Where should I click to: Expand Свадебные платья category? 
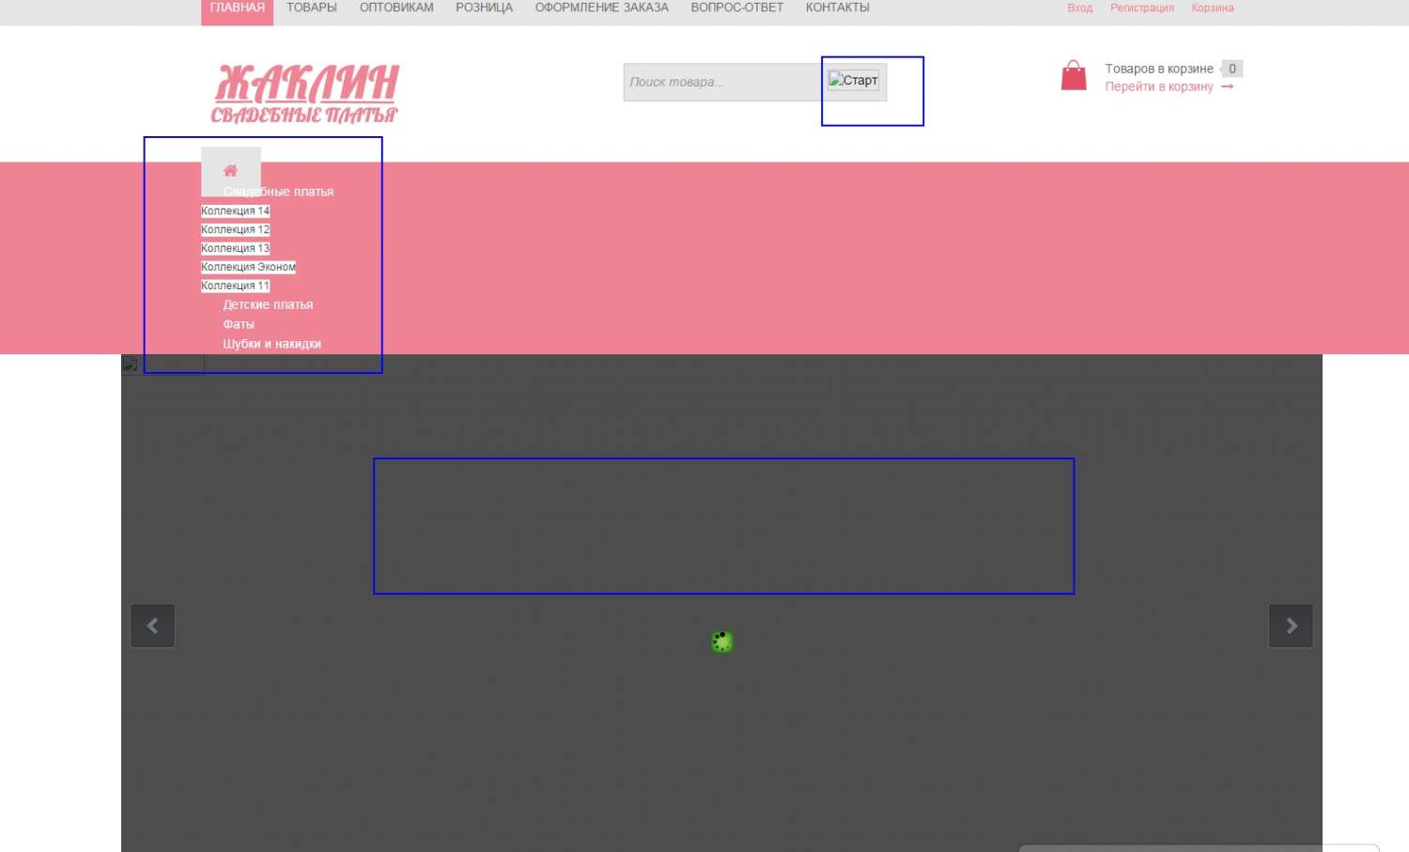point(279,192)
